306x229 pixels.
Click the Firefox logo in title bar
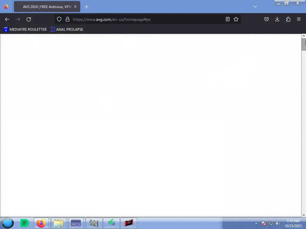[x=6, y=7]
